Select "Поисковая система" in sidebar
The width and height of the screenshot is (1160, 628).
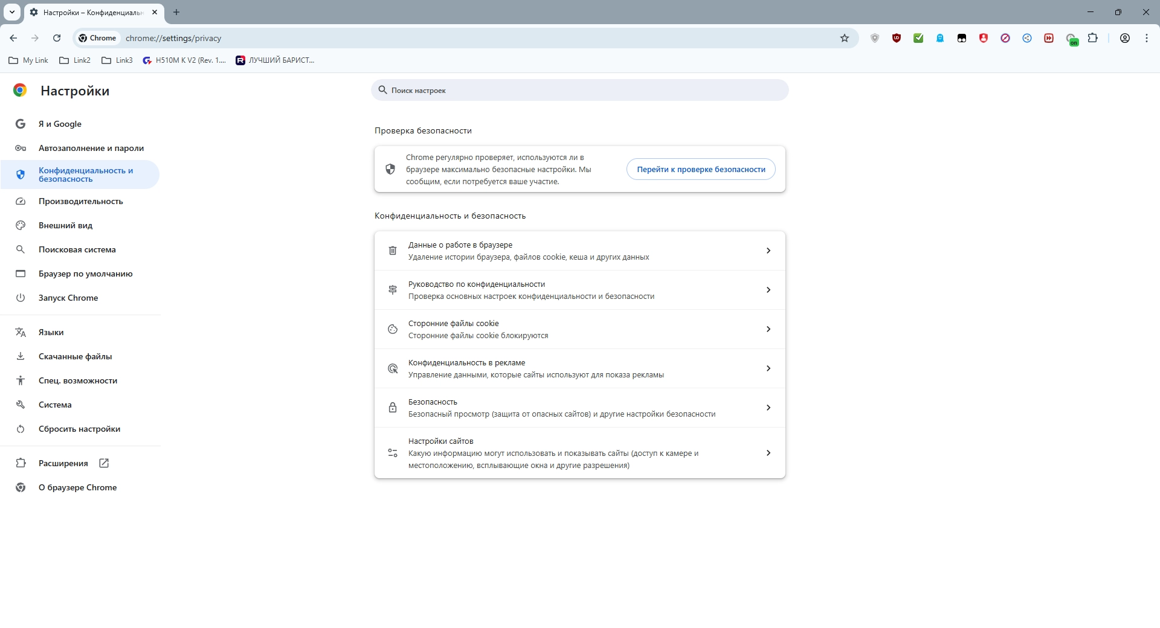tap(77, 249)
